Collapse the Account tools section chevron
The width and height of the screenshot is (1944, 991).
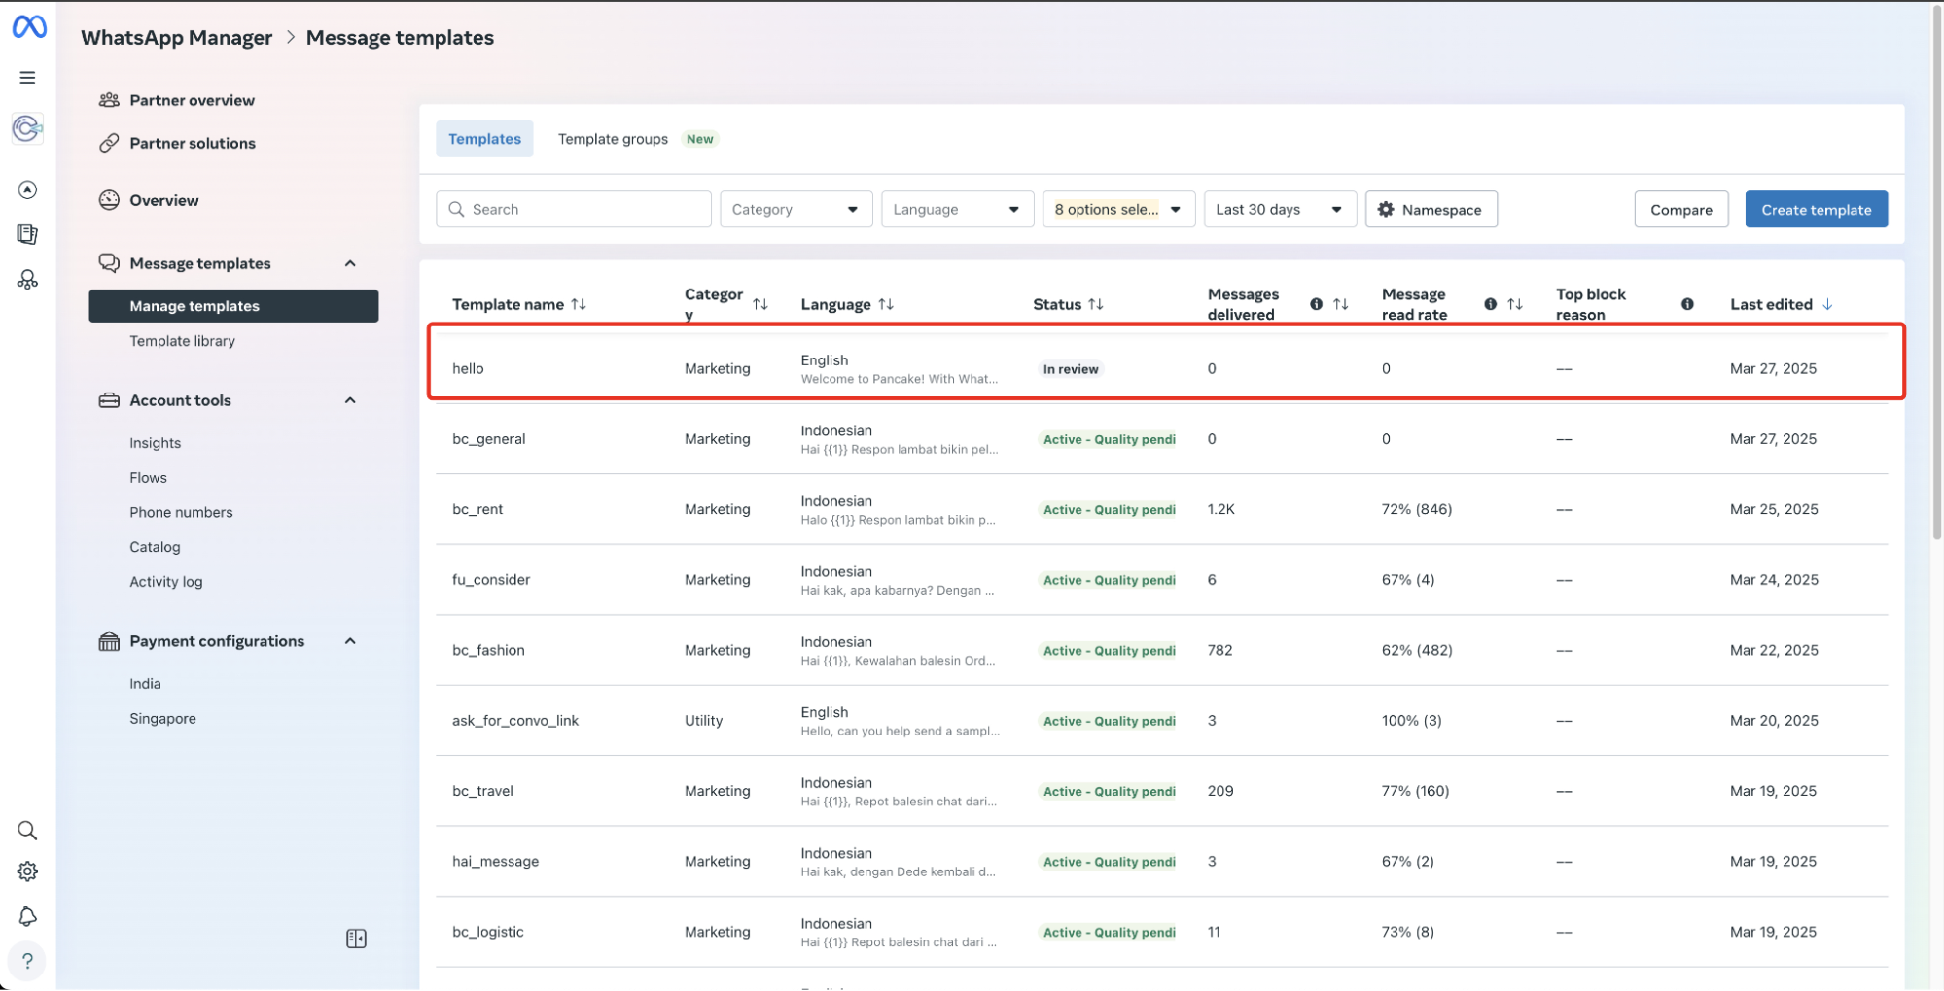point(350,400)
